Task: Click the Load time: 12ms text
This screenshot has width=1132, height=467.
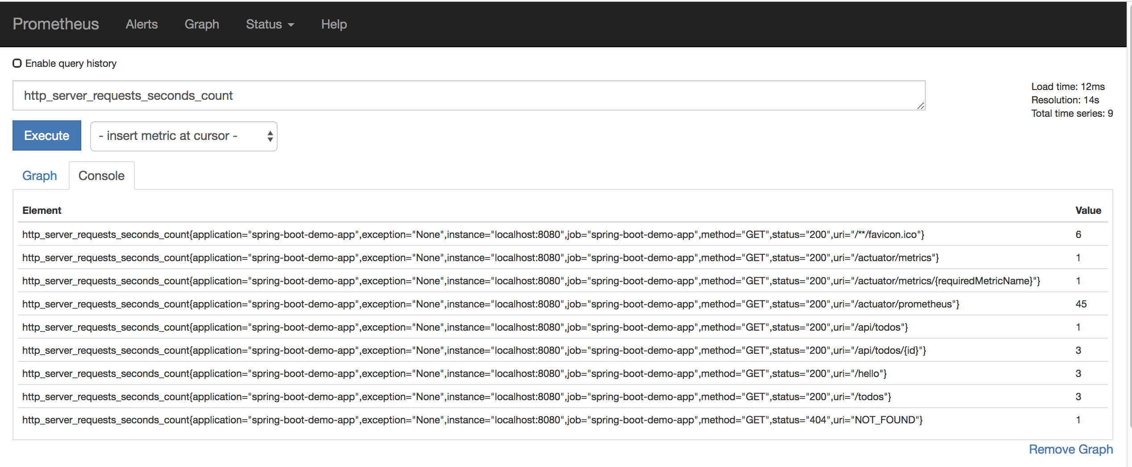Action: point(1068,86)
